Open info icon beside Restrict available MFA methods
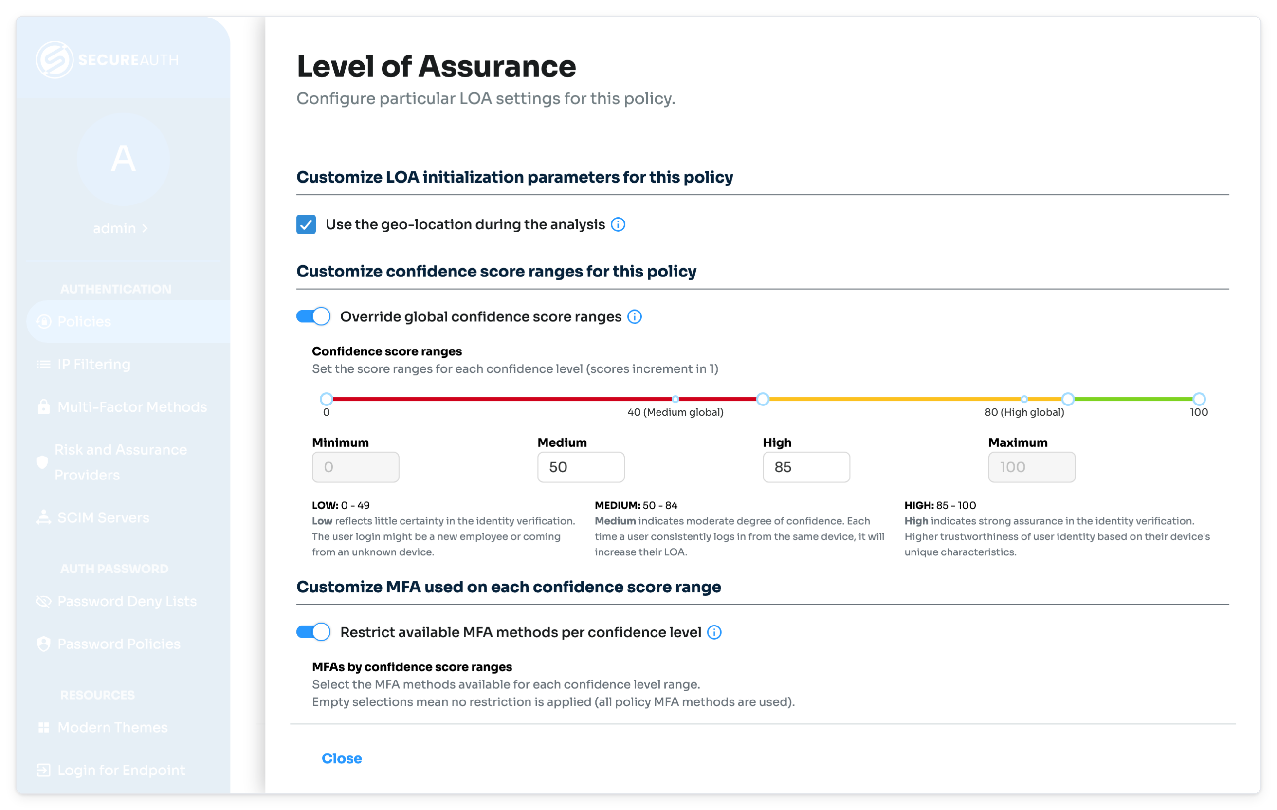This screenshot has height=810, width=1277. [714, 632]
